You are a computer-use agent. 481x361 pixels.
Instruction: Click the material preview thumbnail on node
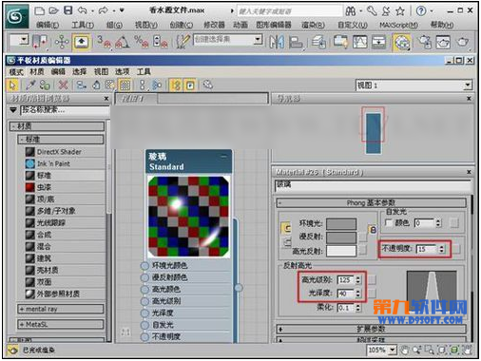tap(188, 217)
